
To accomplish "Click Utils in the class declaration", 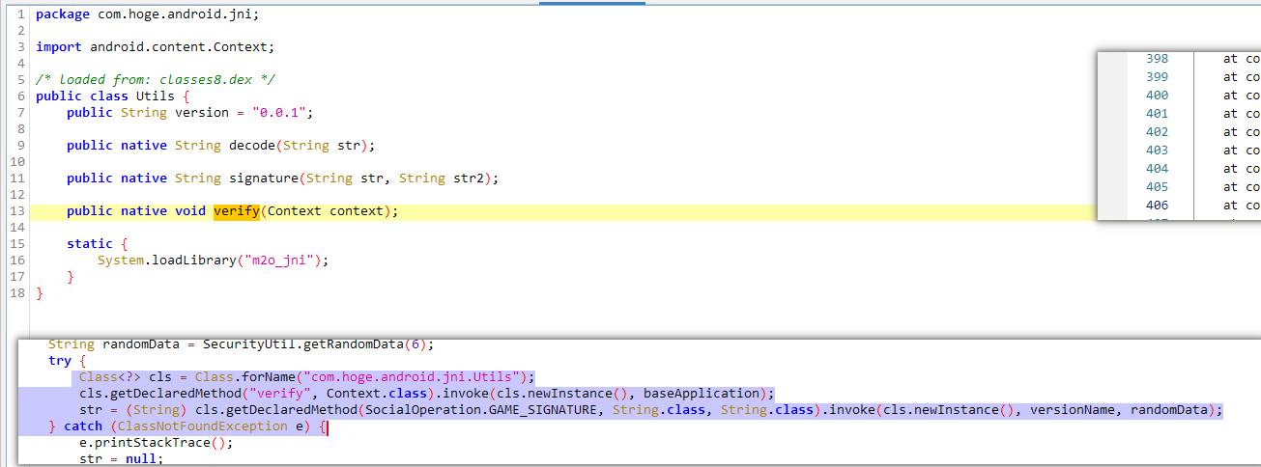I will [156, 96].
